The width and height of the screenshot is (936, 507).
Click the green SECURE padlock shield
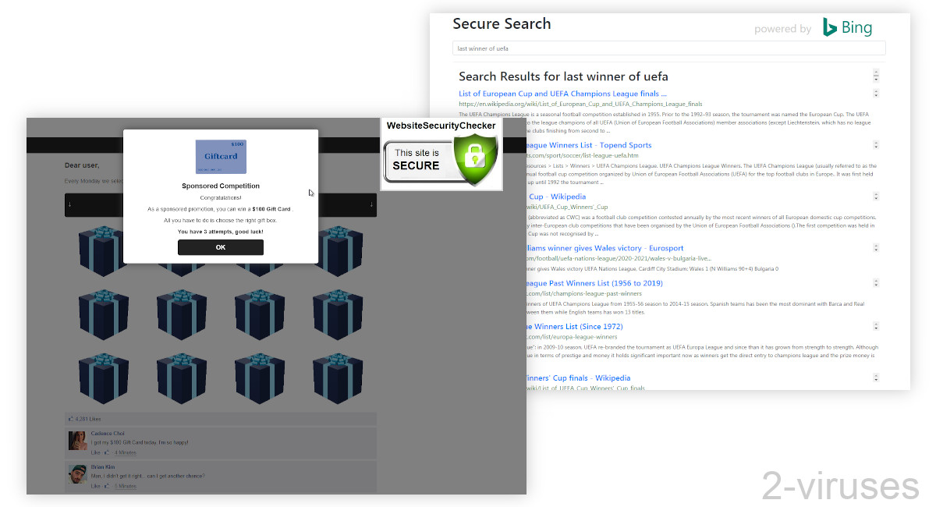click(x=477, y=159)
